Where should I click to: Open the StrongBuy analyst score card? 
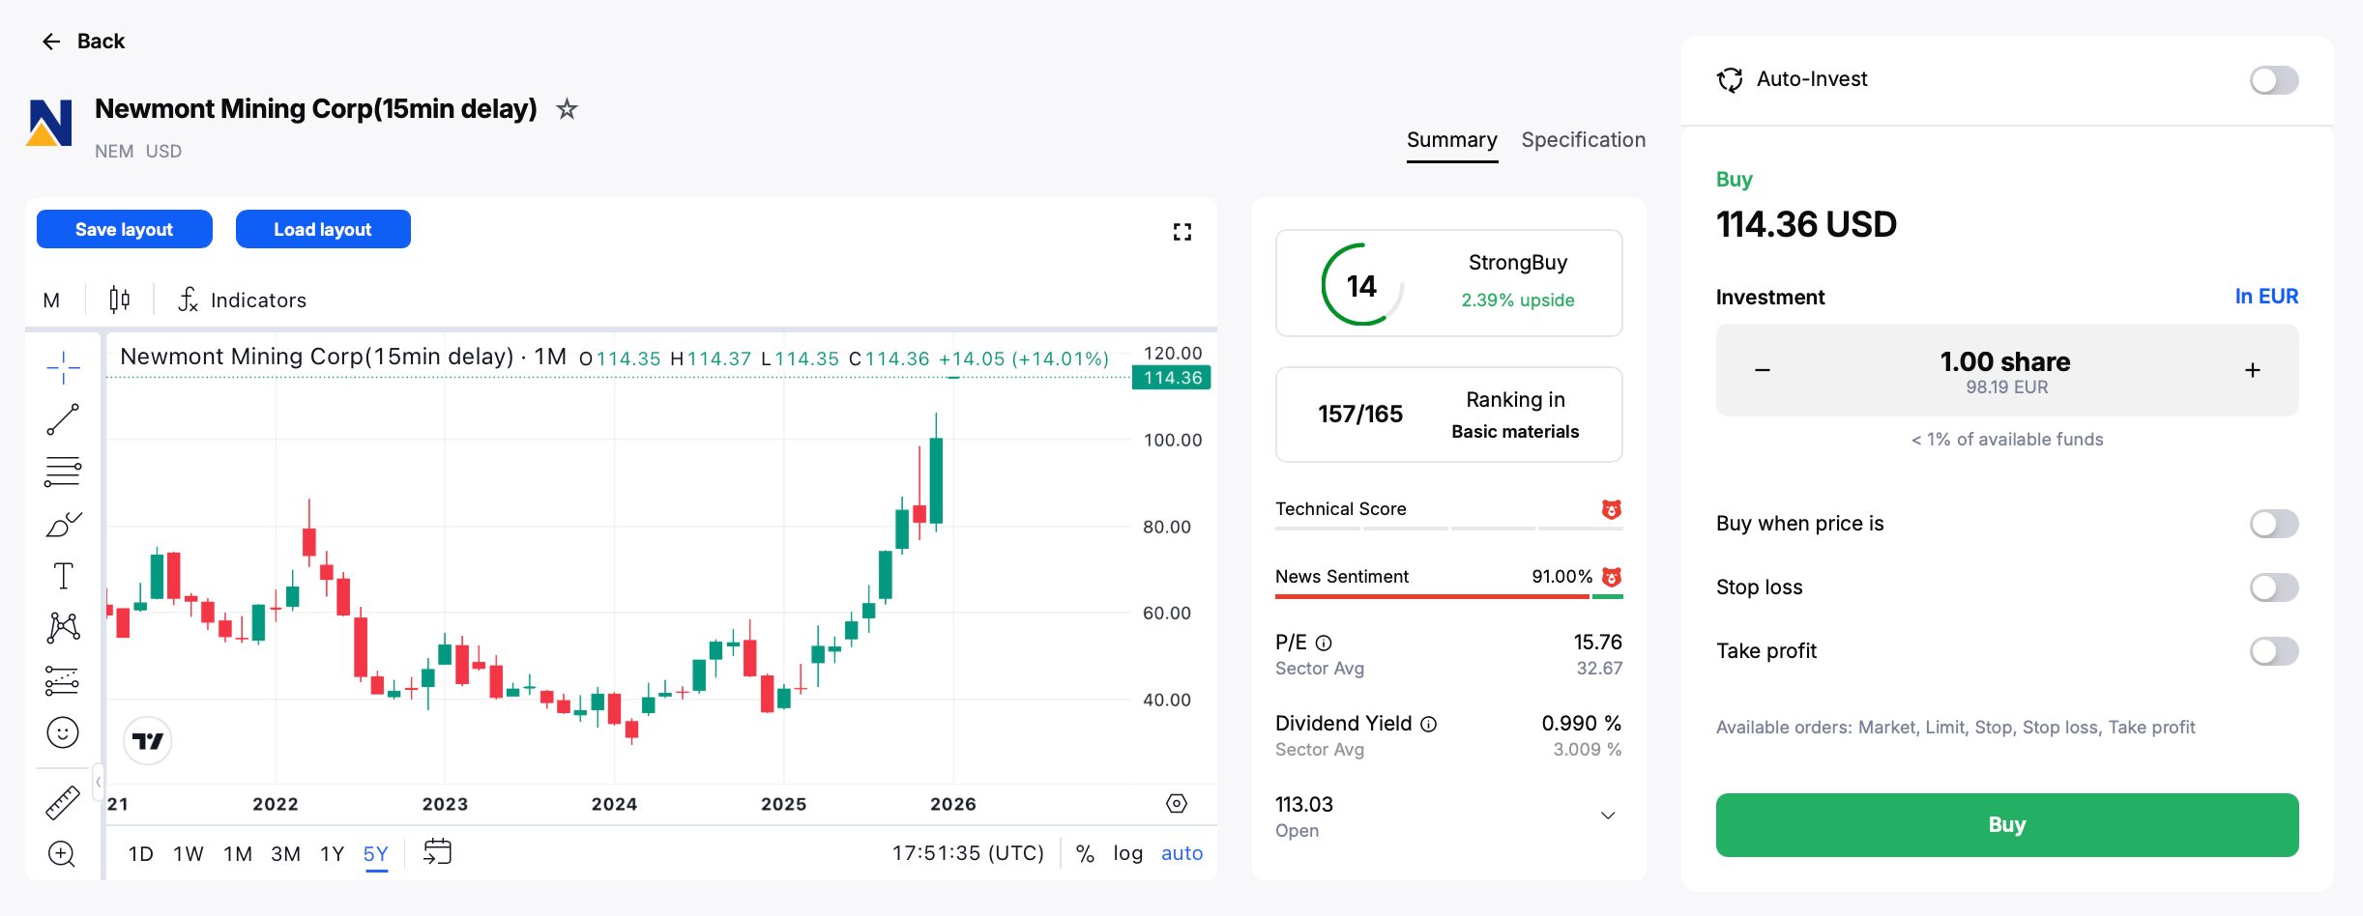point(1448,283)
